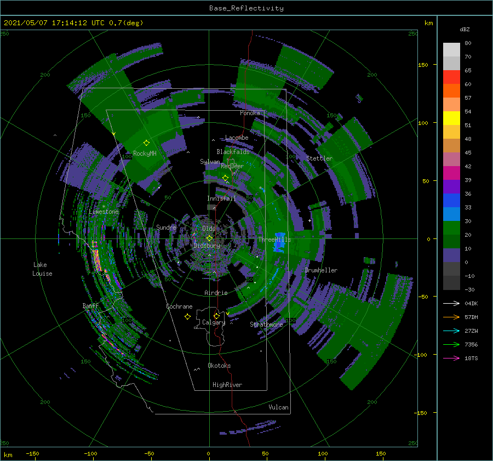Pick the light orange 54-57 dBZ swatch
This screenshot has height=461, width=493.
(x=451, y=105)
